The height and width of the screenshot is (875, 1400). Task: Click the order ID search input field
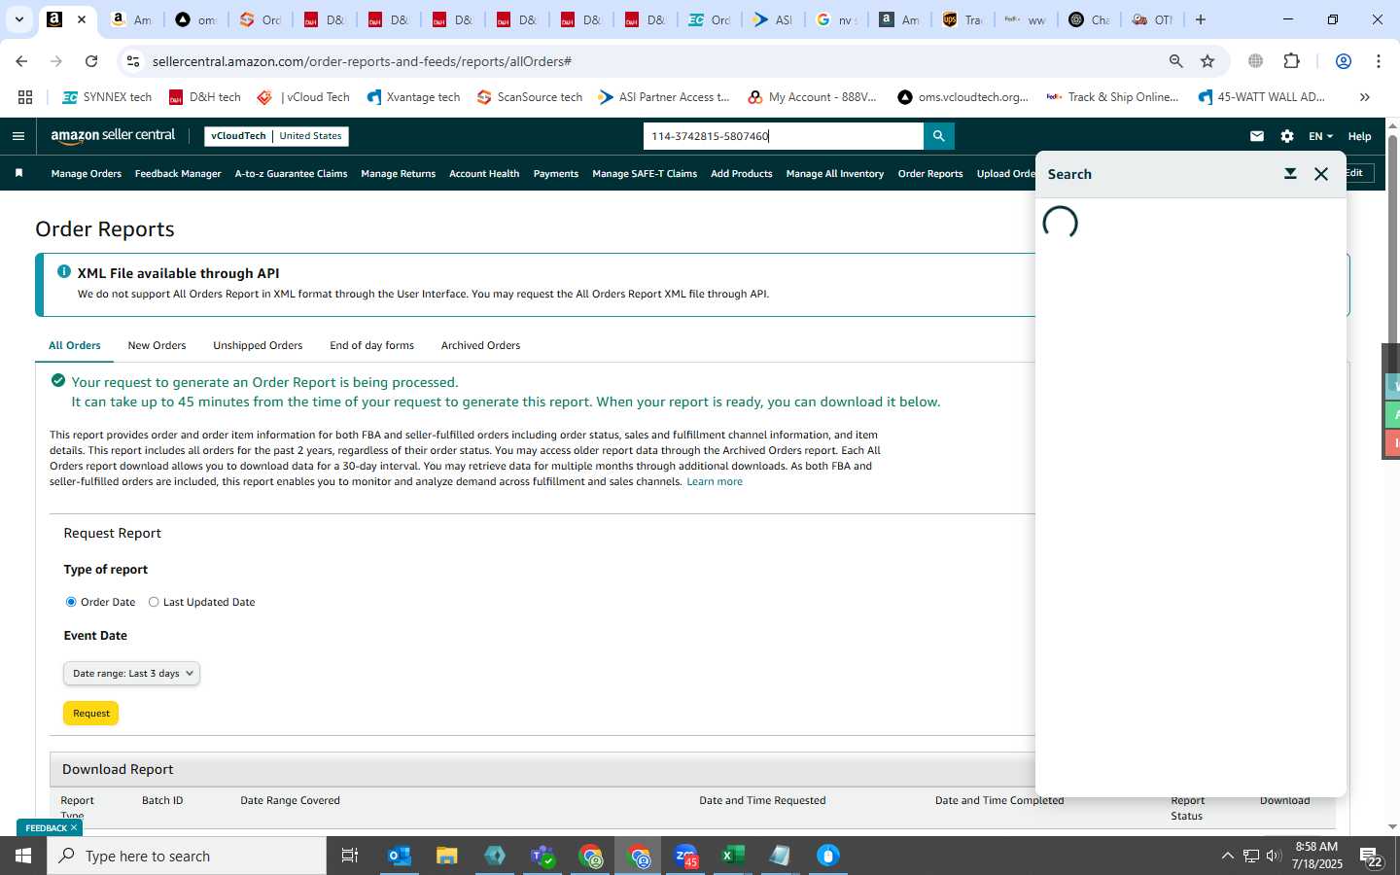click(x=784, y=136)
